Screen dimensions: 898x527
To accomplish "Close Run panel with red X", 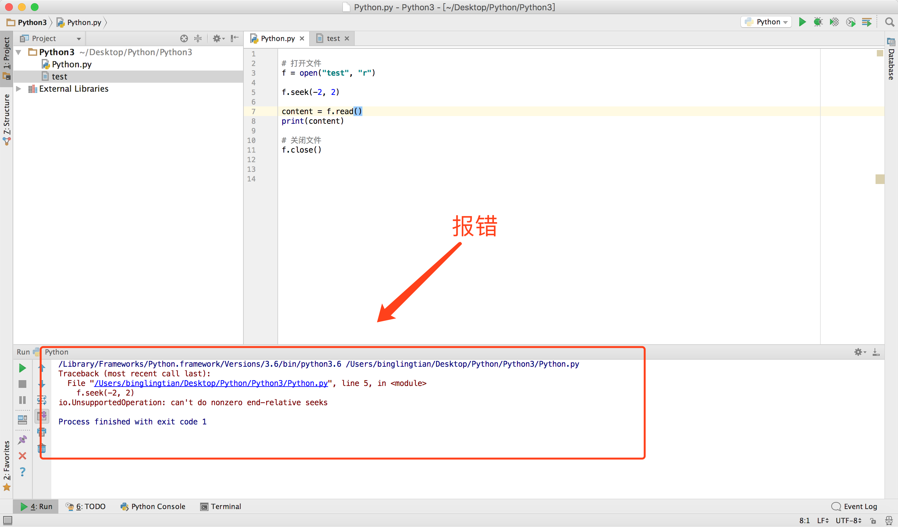I will coord(22,456).
